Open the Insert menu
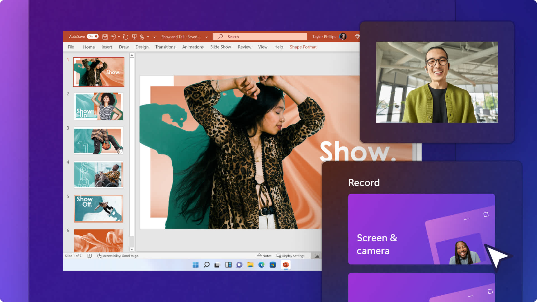537x302 pixels. coord(107,47)
